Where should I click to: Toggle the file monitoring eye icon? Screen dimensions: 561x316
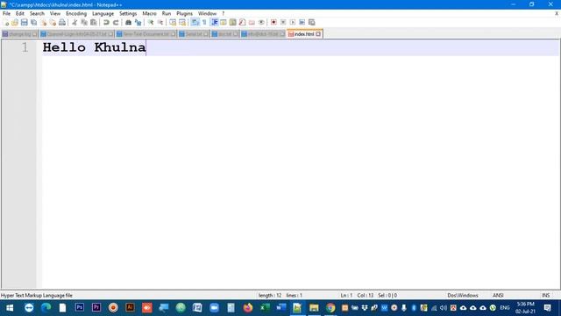click(x=261, y=23)
